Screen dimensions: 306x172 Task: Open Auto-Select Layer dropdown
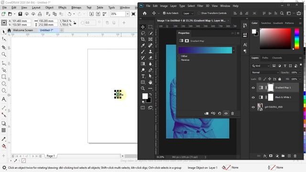(x=188, y=13)
